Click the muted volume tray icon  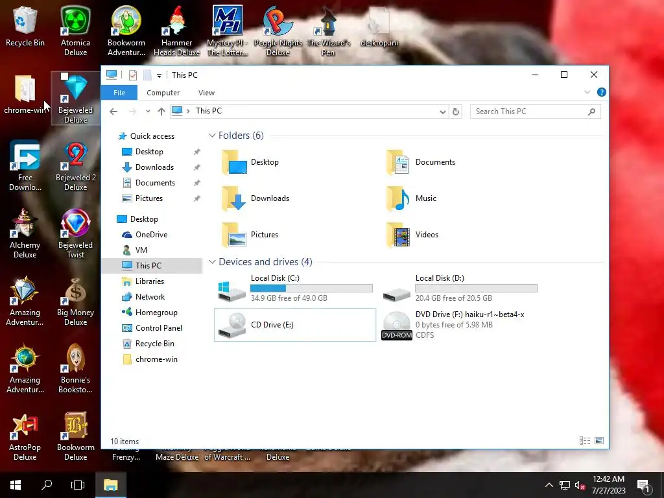[580, 485]
